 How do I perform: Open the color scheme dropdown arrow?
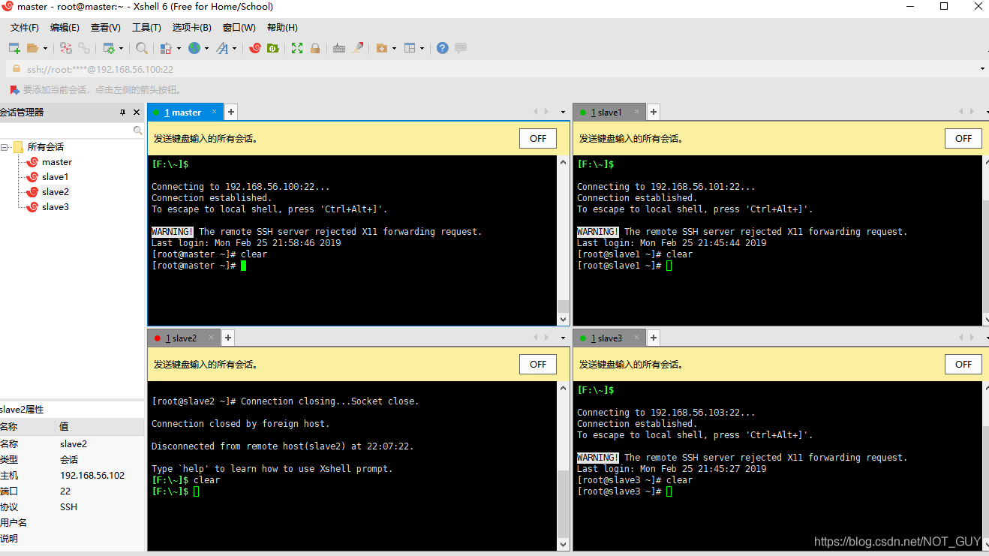click(179, 49)
